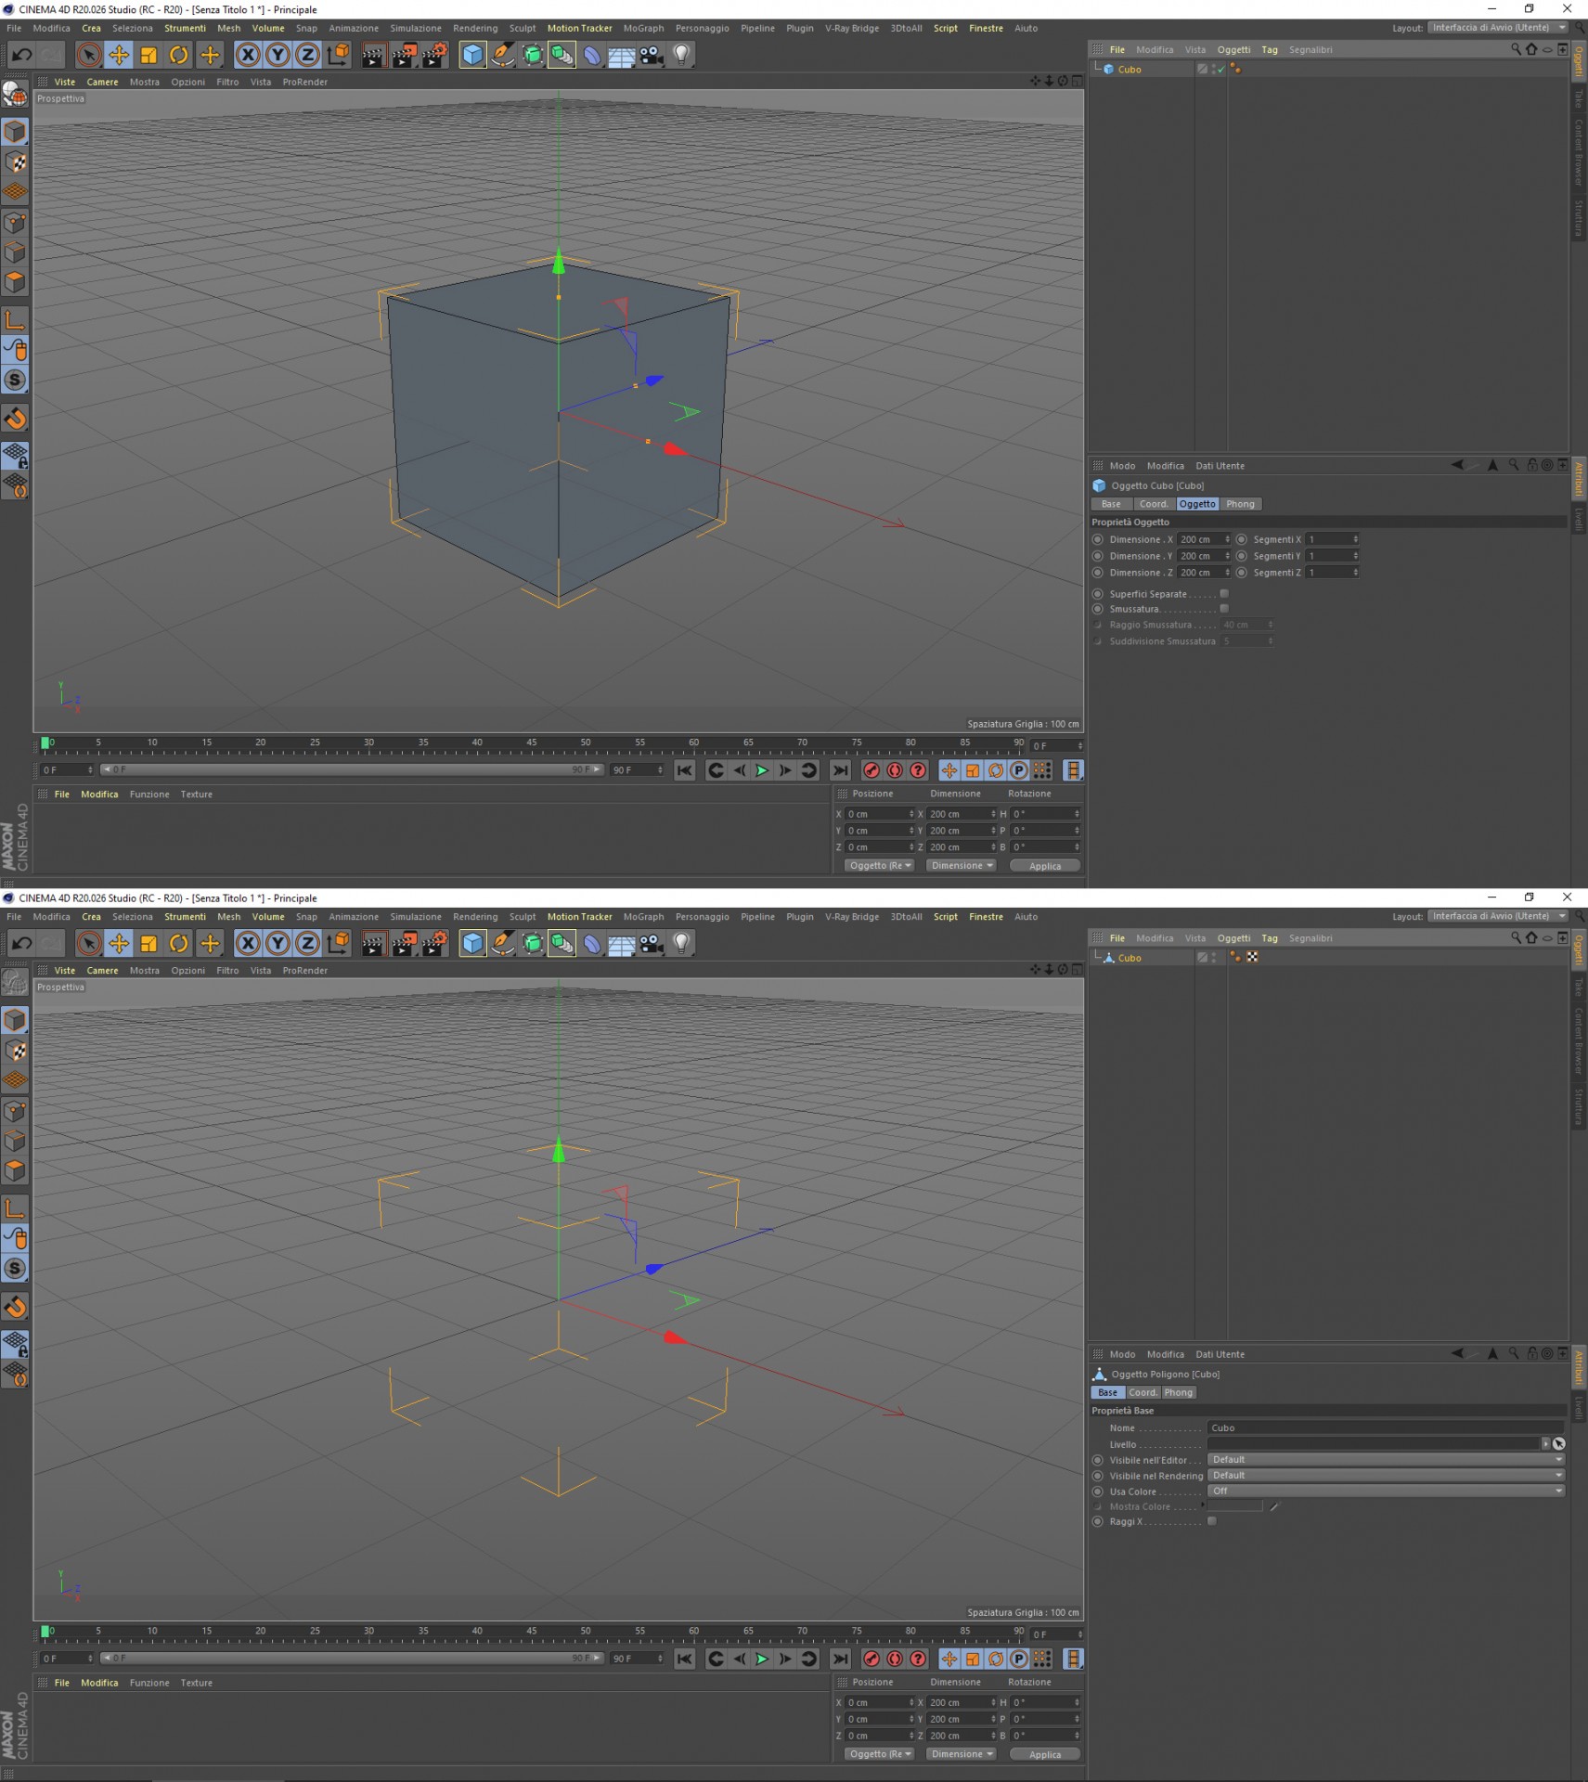Tick the Raggi X checkbox
The image size is (1588, 1782).
[x=1212, y=1521]
